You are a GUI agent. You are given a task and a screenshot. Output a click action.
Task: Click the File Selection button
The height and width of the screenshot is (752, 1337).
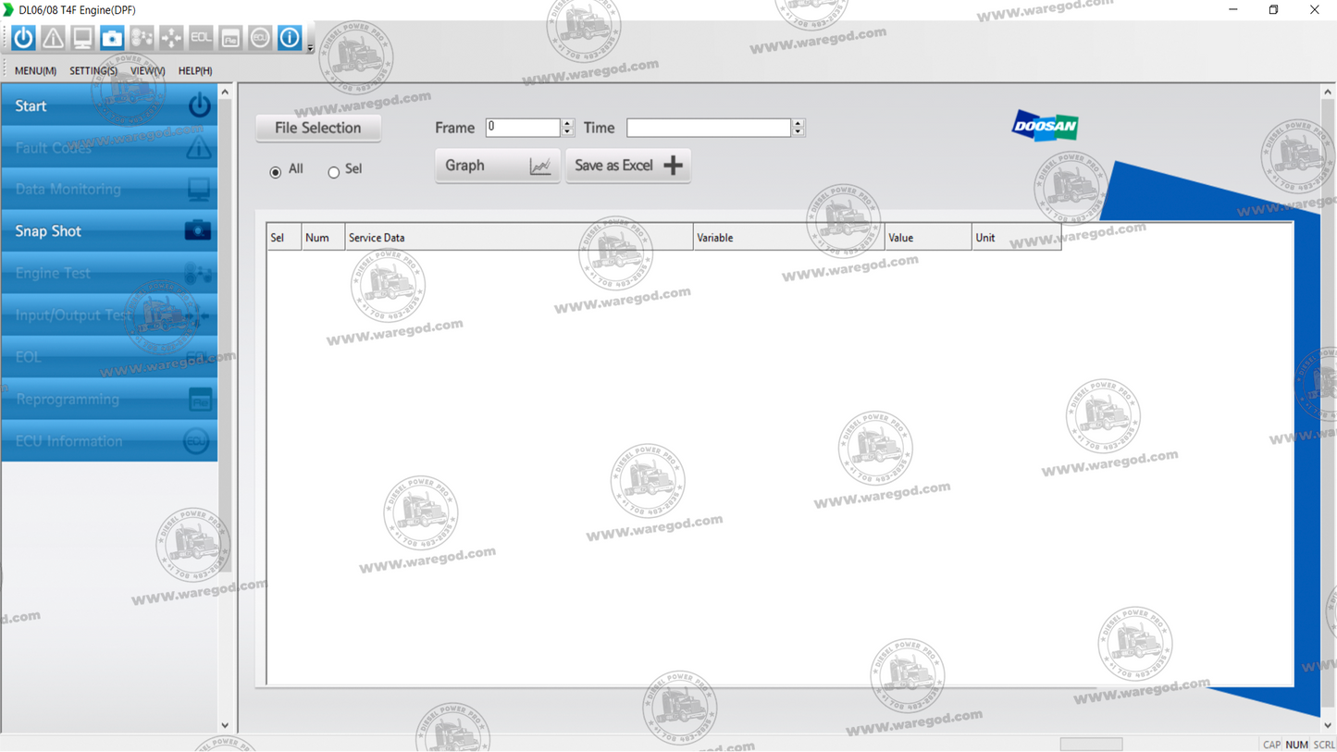[318, 128]
